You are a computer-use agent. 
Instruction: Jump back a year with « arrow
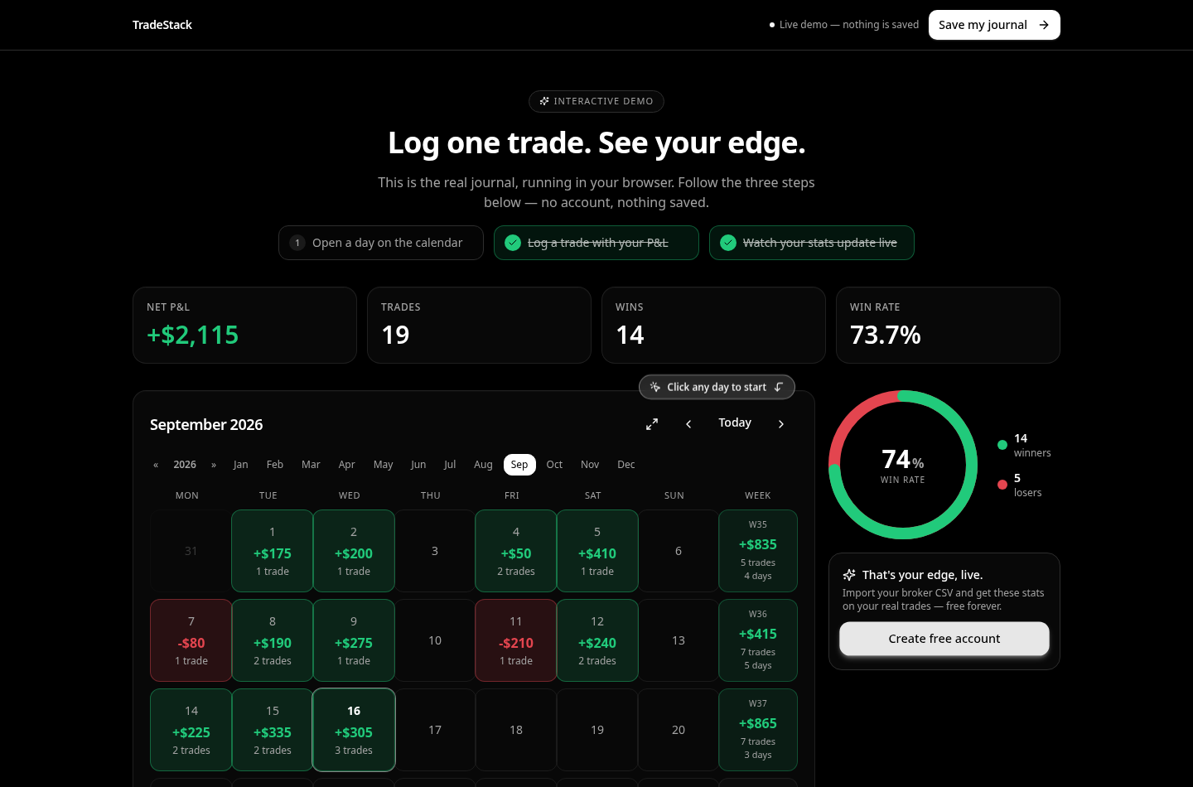tap(156, 465)
